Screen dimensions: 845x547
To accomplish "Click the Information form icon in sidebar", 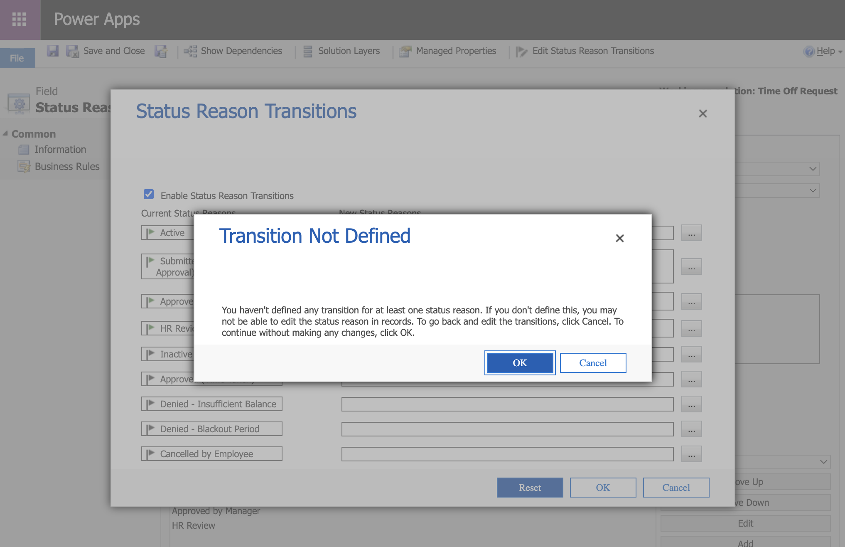I will [x=24, y=150].
